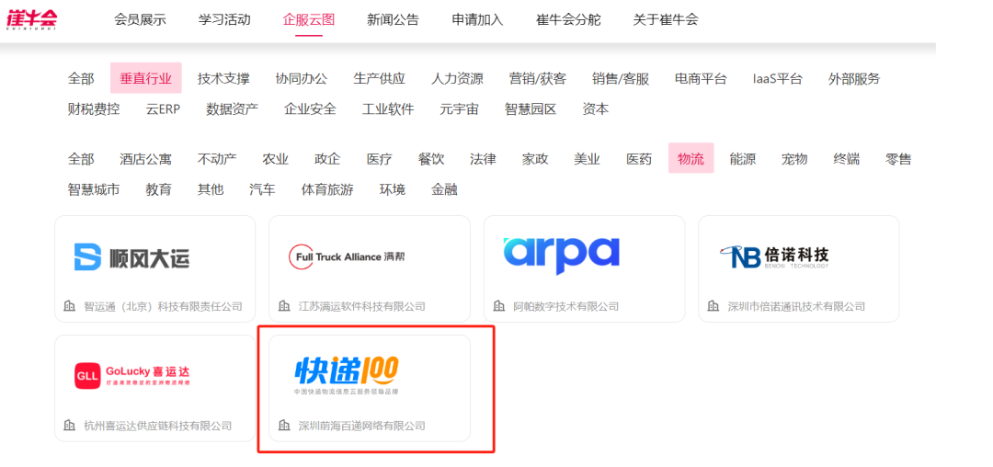
Task: Filter industry by 其他
Action: click(x=211, y=189)
